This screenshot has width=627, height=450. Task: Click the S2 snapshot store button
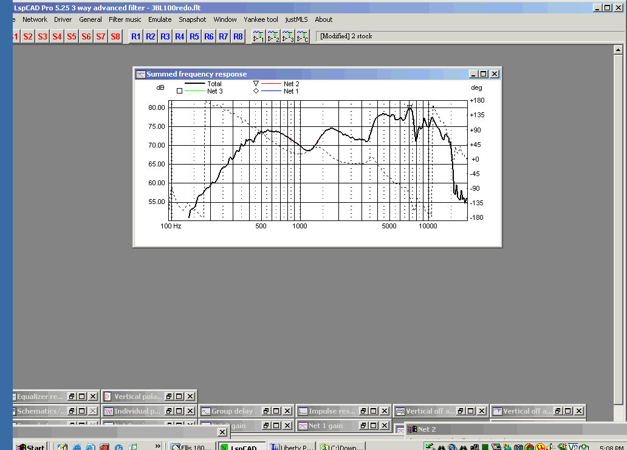point(28,36)
